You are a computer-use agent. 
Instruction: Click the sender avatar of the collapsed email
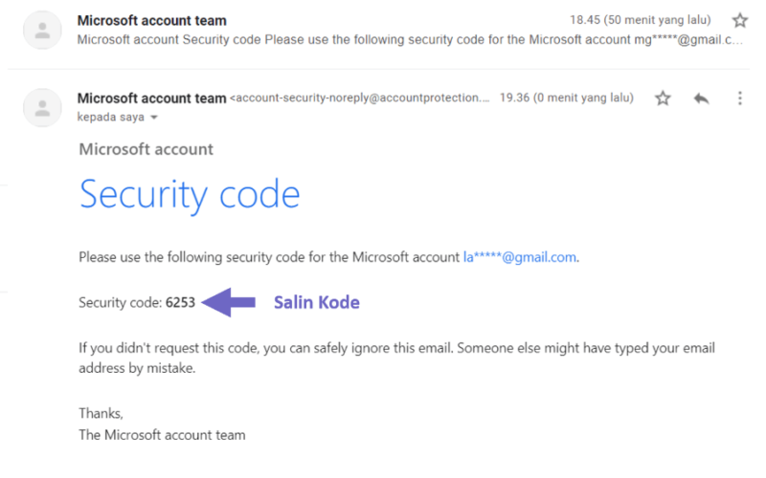coord(42,30)
